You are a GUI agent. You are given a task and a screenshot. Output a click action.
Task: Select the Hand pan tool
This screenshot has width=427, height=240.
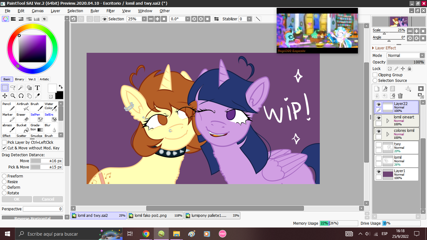[29, 96]
